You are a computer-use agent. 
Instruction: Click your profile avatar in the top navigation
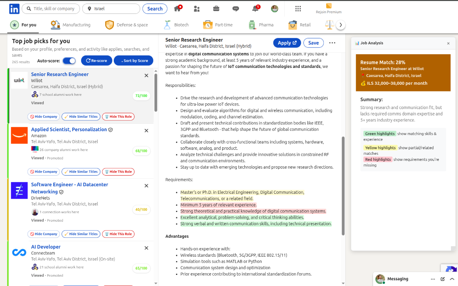coord(274,9)
